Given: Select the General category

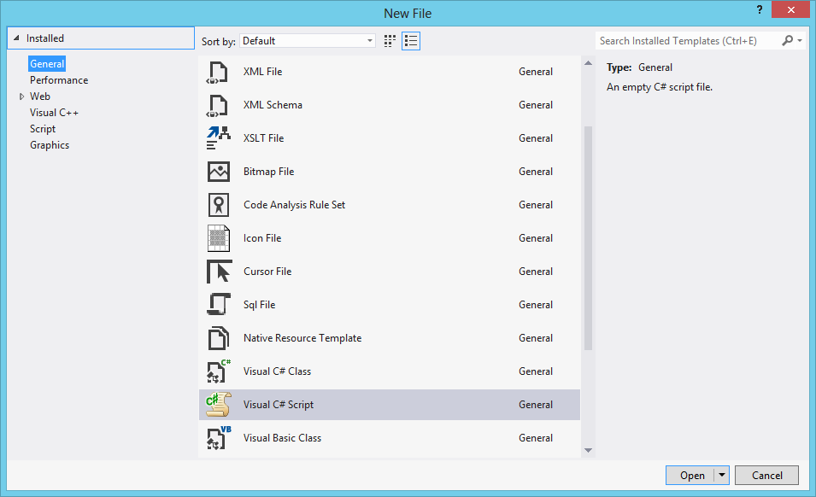Looking at the screenshot, I should (x=47, y=64).
